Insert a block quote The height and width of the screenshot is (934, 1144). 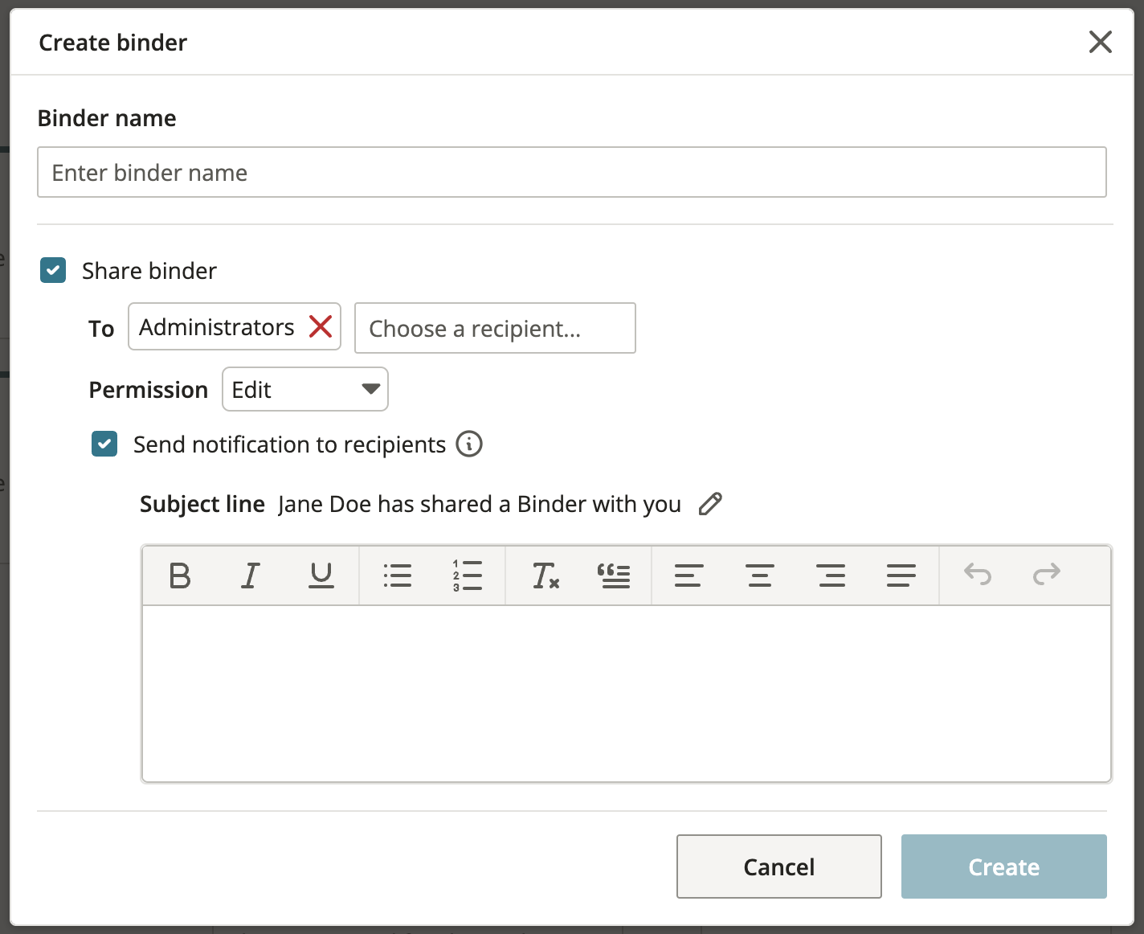614,576
